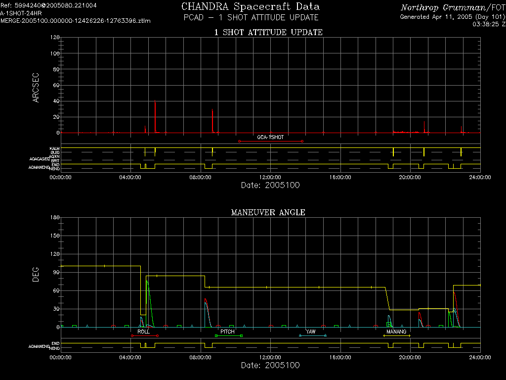Click the tallest red spike near 40 arcsec
506x380 pixels.
(x=155, y=116)
